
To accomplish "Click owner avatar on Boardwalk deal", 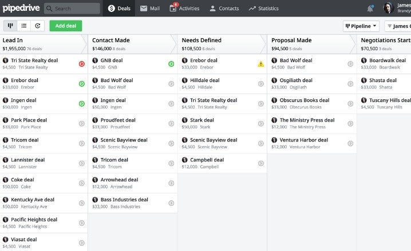I will tap(364, 60).
